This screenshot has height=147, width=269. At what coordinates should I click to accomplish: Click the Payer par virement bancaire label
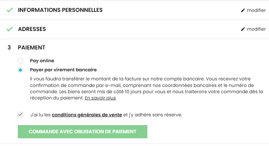(x=63, y=70)
